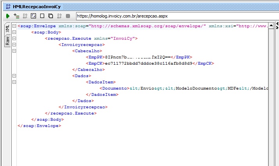Click the SOAP icon beside the add-to-TestCase icon
Image resolution: width=279 pixels, height=166 pixels.
pos(25,16)
